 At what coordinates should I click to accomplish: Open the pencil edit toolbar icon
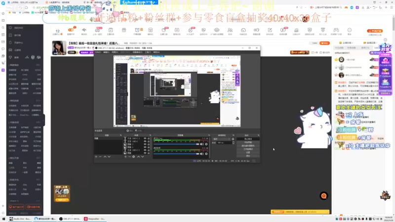tap(270, 31)
